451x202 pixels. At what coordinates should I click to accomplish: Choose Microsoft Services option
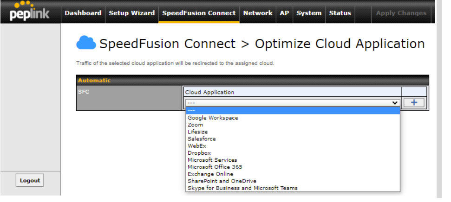pyautogui.click(x=293, y=160)
